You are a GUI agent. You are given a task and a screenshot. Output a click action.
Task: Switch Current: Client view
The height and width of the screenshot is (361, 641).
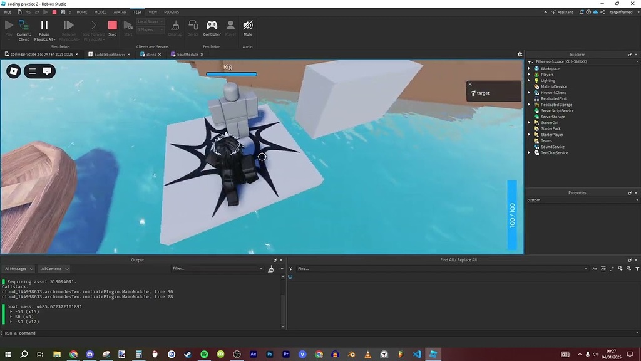(x=24, y=31)
